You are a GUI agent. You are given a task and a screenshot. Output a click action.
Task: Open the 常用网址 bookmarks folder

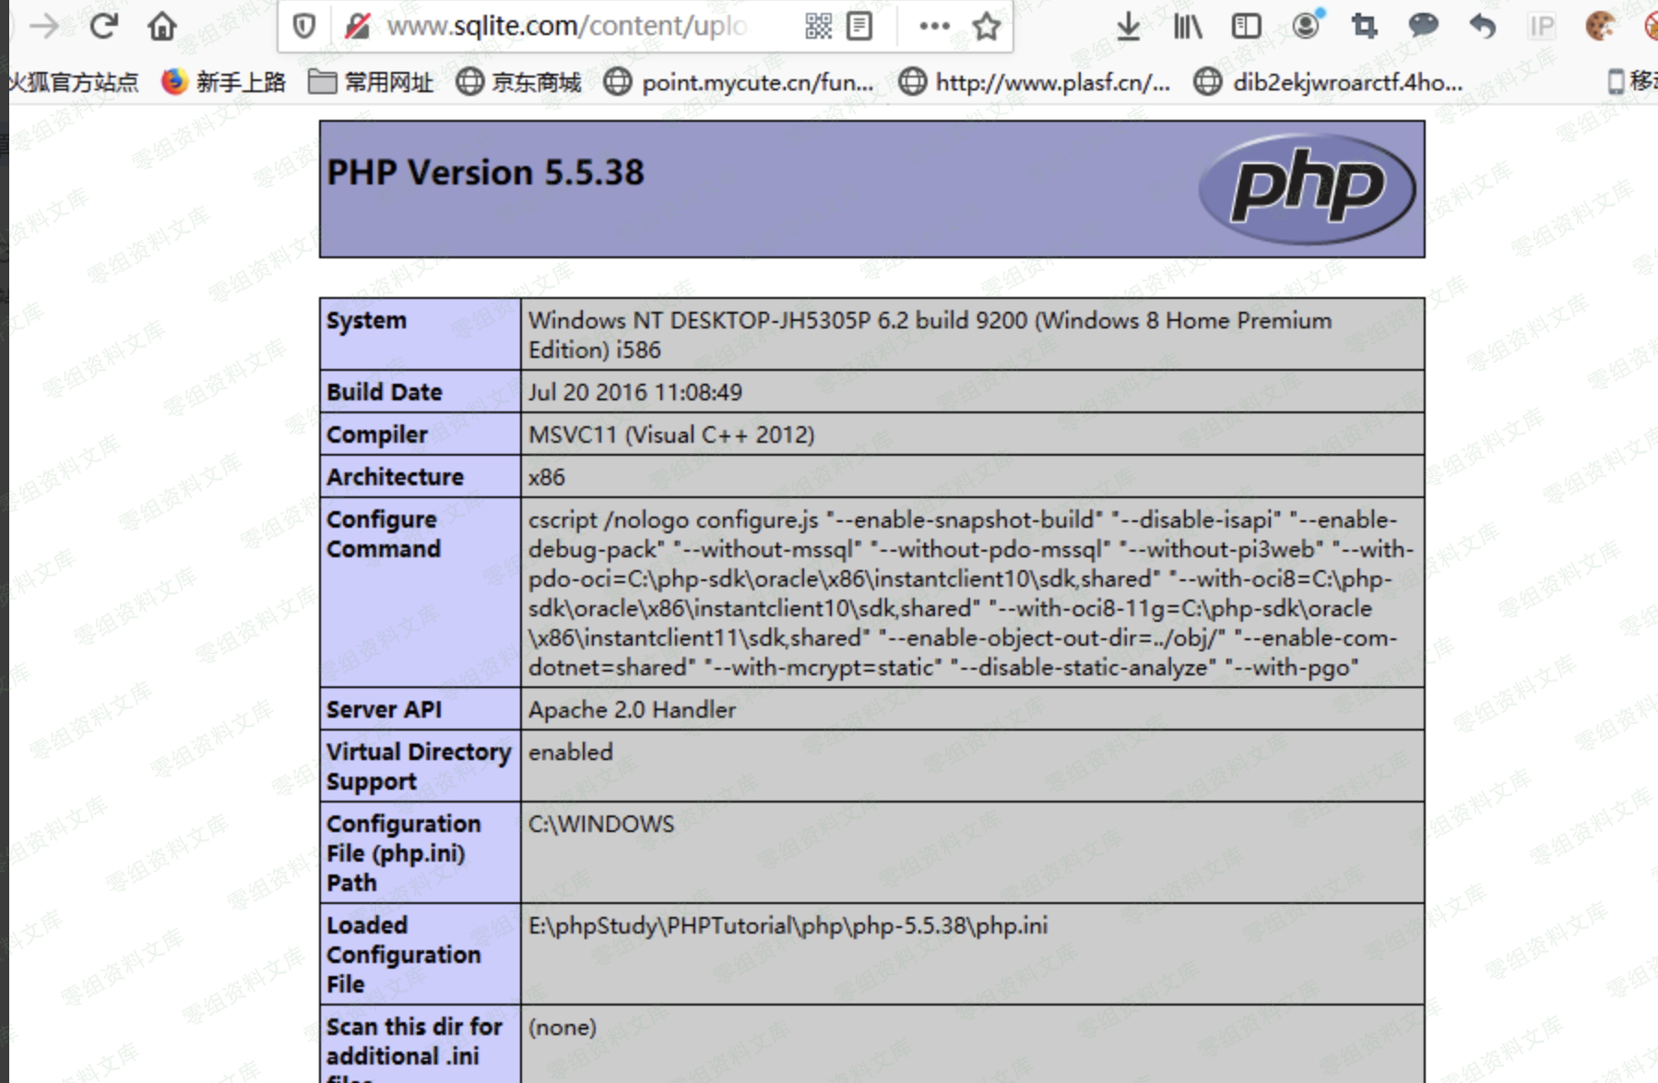click(x=371, y=83)
